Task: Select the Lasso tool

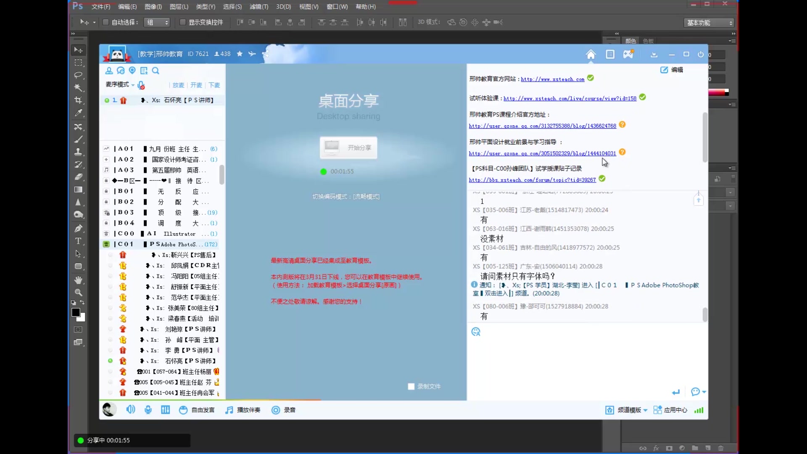Action: click(x=79, y=75)
